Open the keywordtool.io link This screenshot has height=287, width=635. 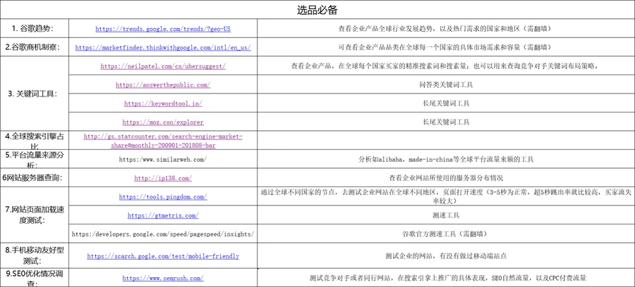click(x=163, y=103)
